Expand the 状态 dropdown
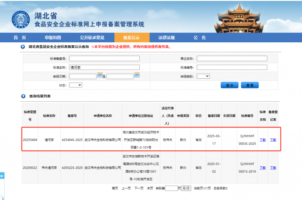302x200 pixels. click(75, 85)
